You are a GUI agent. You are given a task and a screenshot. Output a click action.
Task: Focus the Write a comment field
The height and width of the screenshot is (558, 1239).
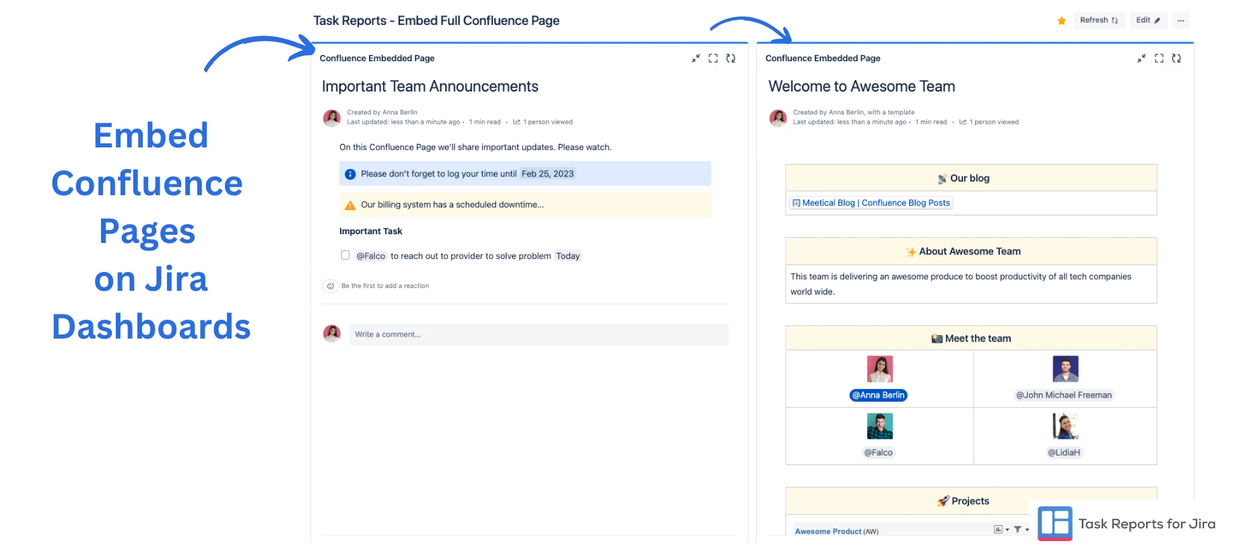(539, 335)
